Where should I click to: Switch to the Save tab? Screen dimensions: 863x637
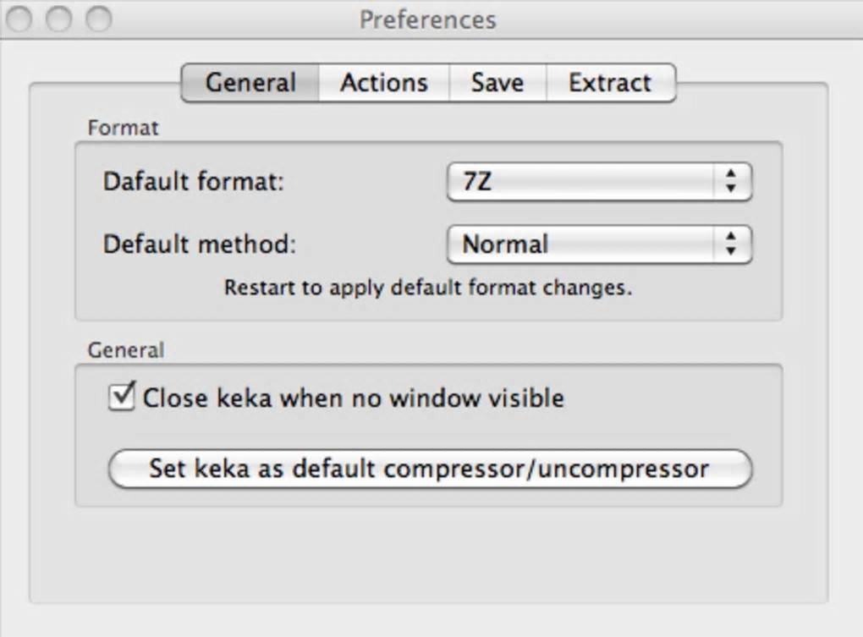[497, 83]
